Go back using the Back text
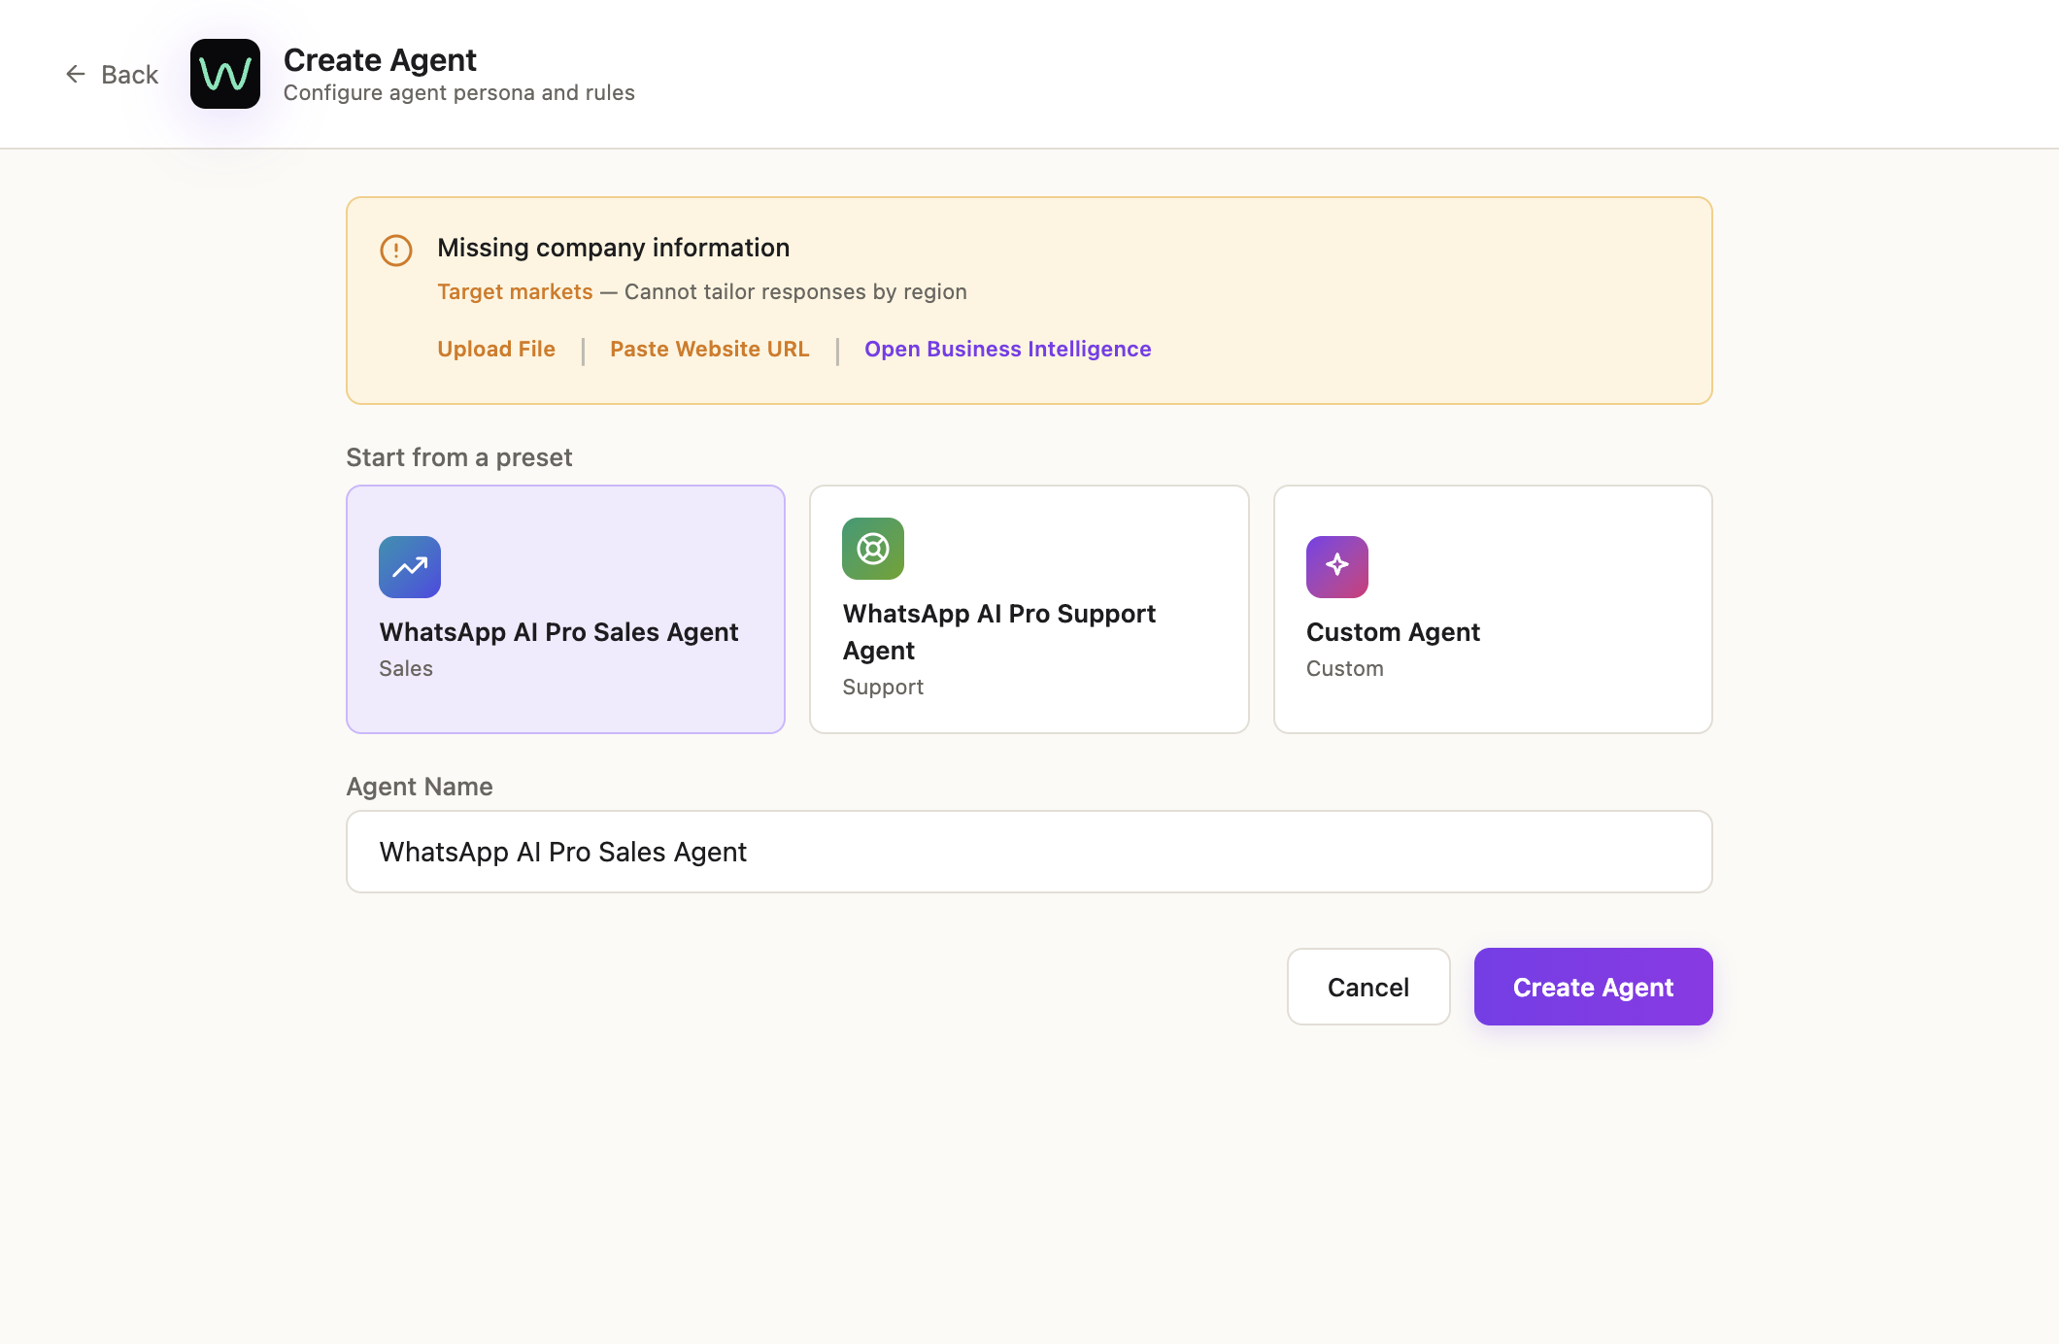The height and width of the screenshot is (1344, 2059). pyautogui.click(x=129, y=75)
